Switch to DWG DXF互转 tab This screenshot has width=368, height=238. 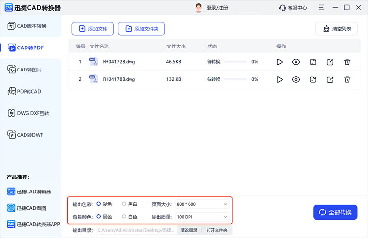(x=31, y=113)
